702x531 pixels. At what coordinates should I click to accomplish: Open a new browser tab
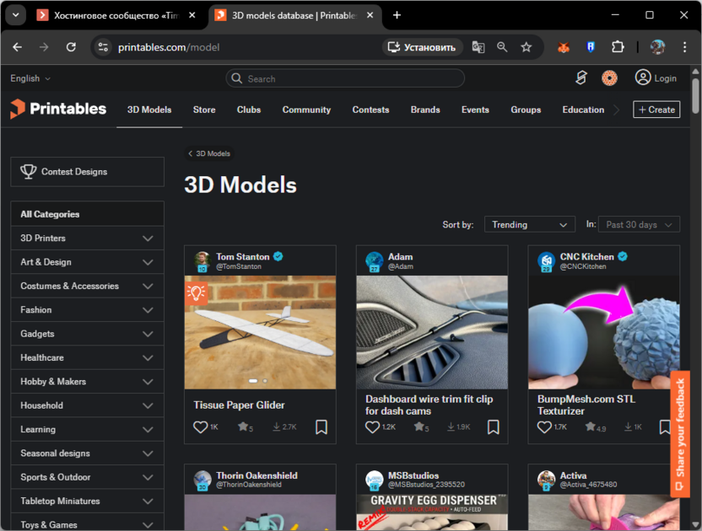click(397, 15)
